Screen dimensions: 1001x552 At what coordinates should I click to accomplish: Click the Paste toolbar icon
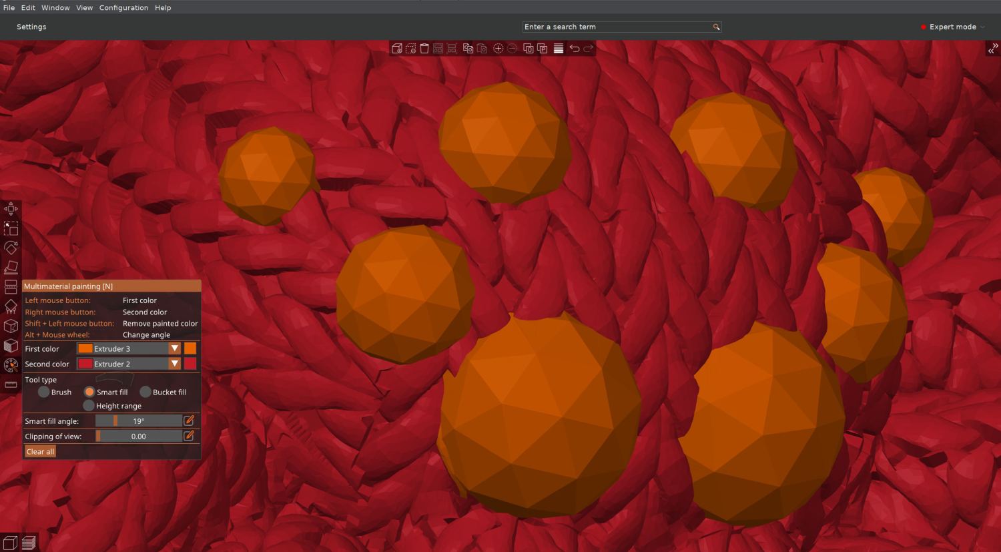point(481,49)
